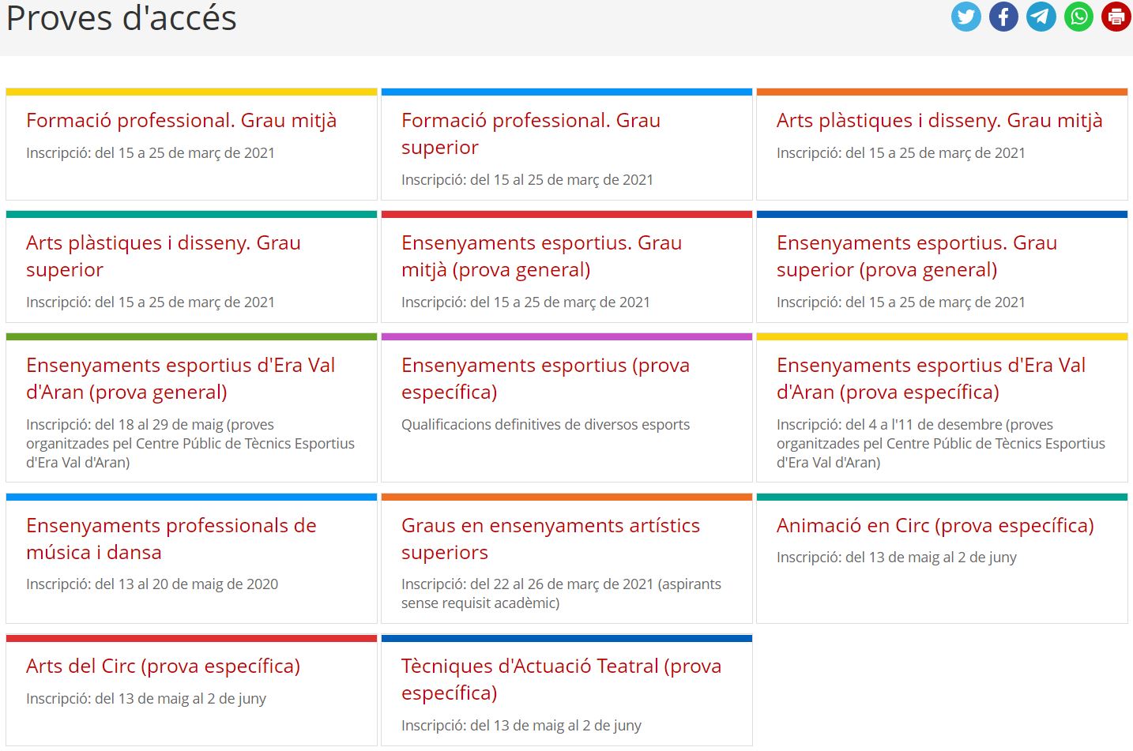Open Arts del Circ (prova específica)
Image resolution: width=1133 pixels, height=751 pixels.
(164, 666)
